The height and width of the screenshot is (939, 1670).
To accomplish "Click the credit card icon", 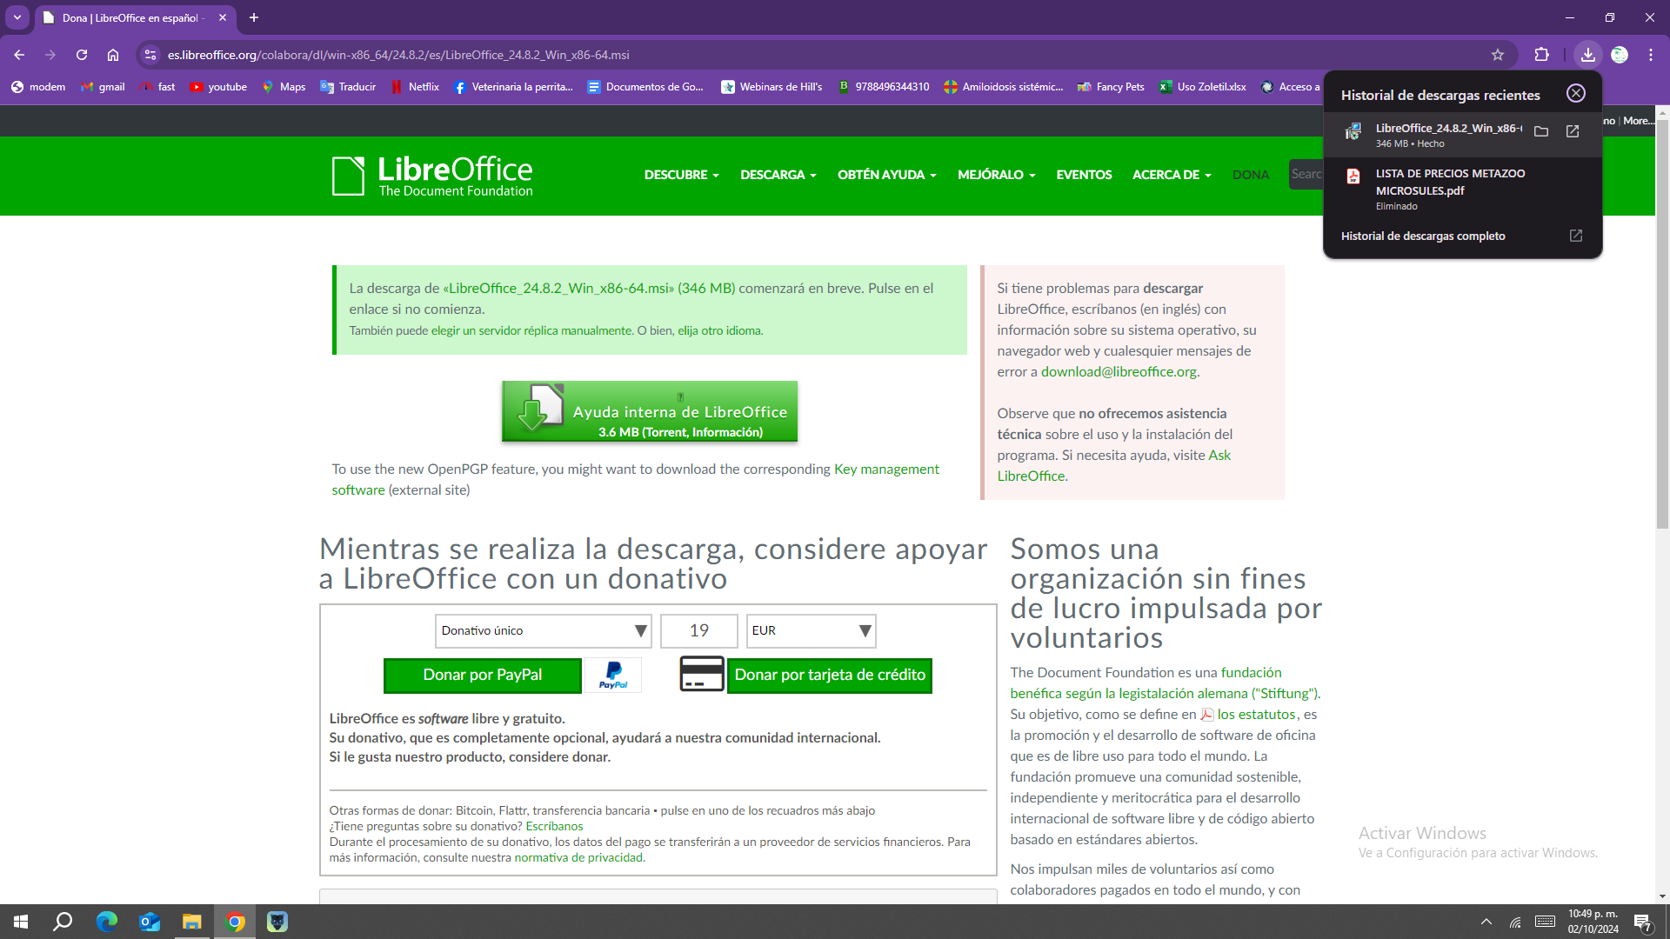I will [702, 674].
